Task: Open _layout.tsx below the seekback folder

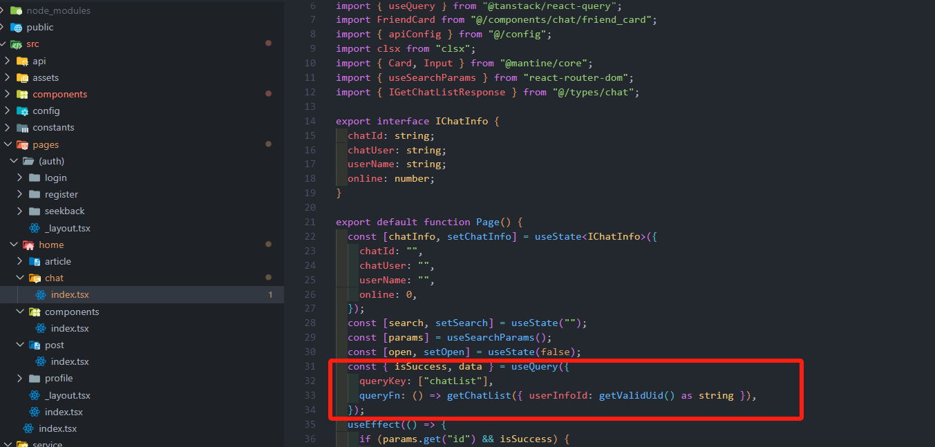Action: pos(67,228)
